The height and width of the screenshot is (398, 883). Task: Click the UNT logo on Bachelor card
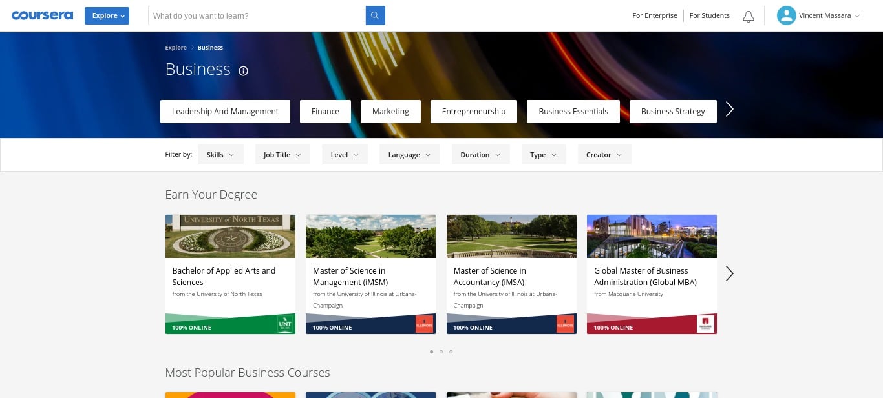(284, 324)
